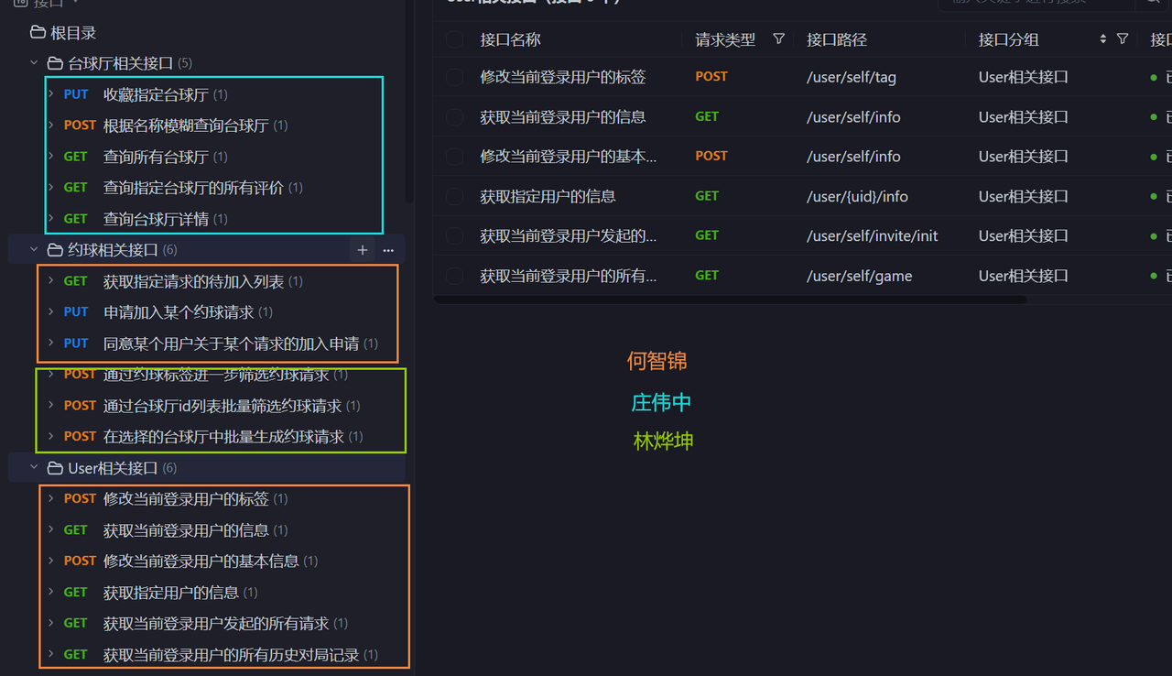Click the plus icon on the 约球相关接口 folder row
1172x676 pixels.
click(363, 250)
